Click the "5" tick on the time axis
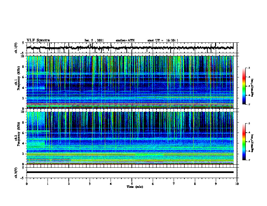Viewport: 267px width, 206px height. point(132,184)
